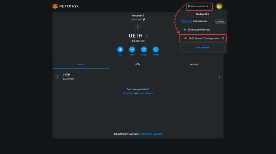Click the Add network button

(x=202, y=48)
